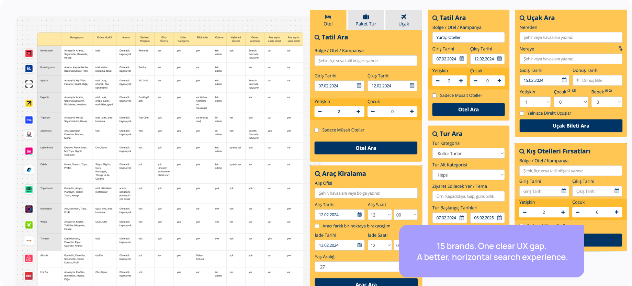Screen dimensions: 632x286
Task: Open calendar icon of Tur Ara date 07.02.2024
Action: tap(462, 218)
